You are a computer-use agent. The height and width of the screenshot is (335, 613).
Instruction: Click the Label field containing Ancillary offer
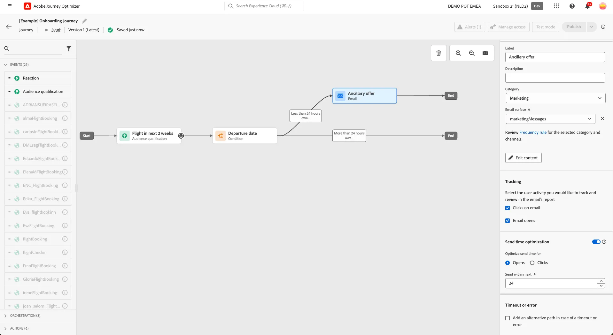555,57
